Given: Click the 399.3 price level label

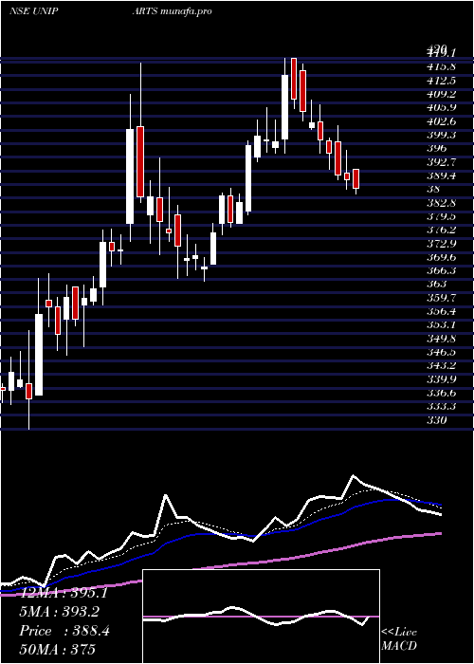Looking at the screenshot, I should tap(440, 135).
